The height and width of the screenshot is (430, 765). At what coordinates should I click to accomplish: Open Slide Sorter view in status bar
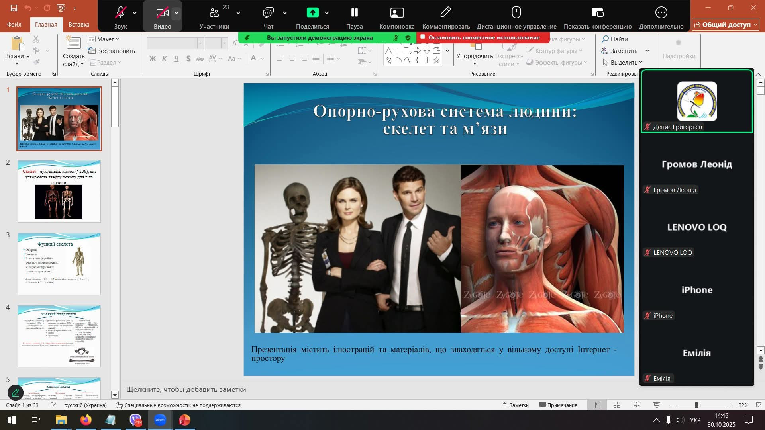[617, 405]
